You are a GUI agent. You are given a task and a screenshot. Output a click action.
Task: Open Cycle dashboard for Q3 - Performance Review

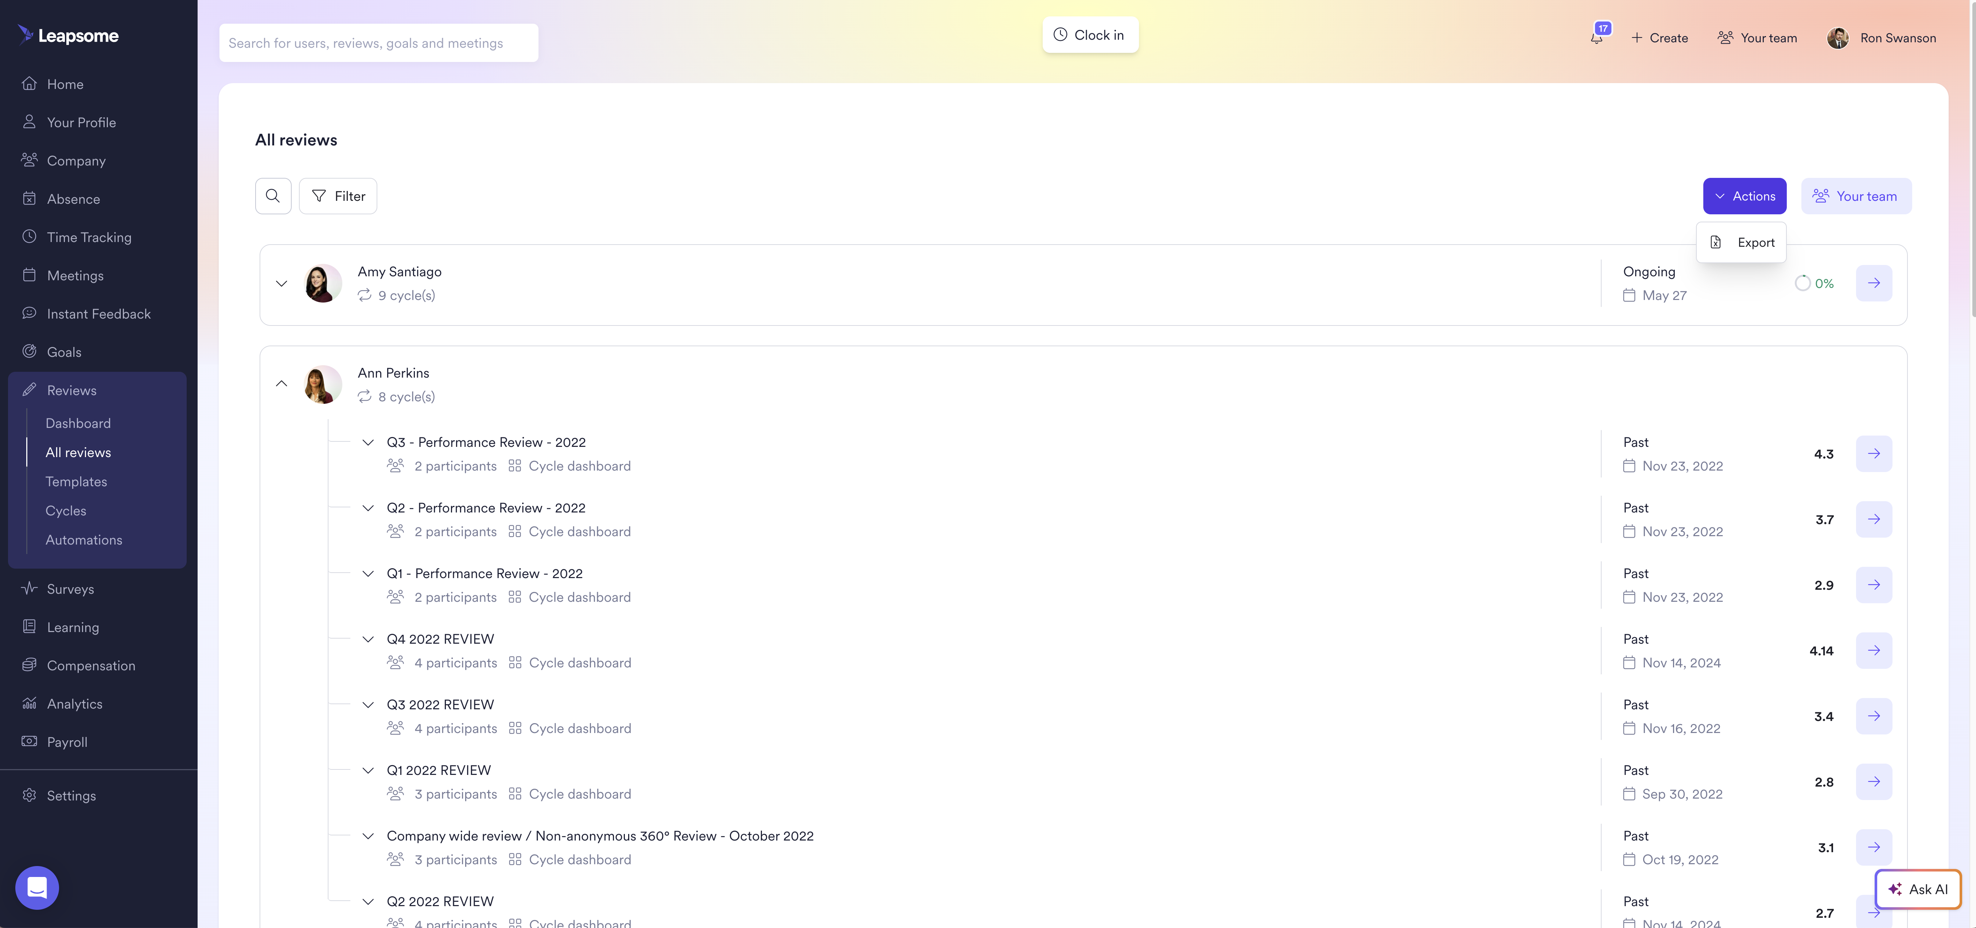coord(569,465)
